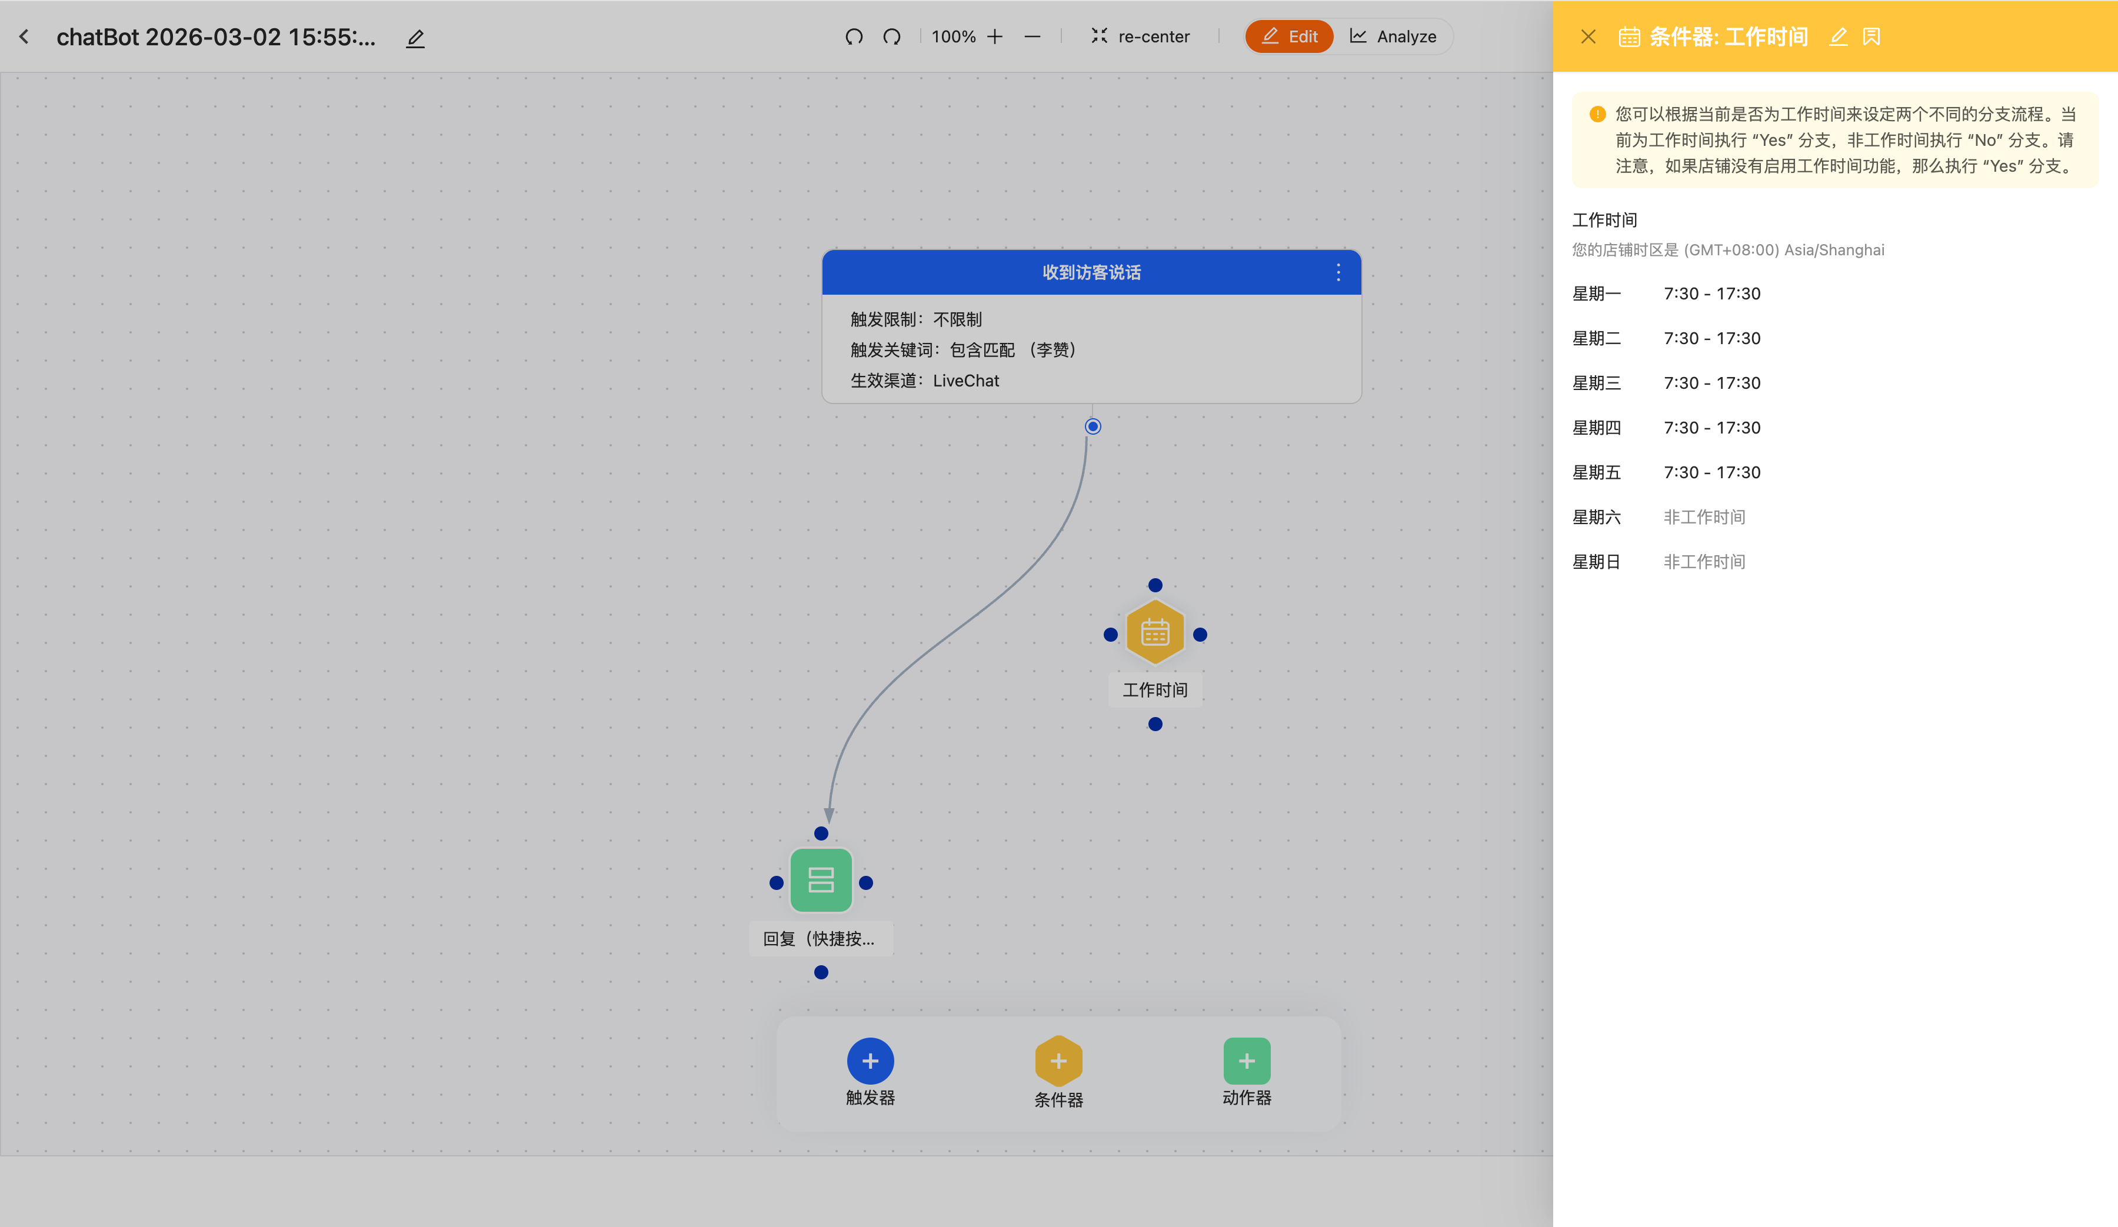Select the green 回复 action node
Image resolution: width=2118 pixels, height=1227 pixels.
821,881
